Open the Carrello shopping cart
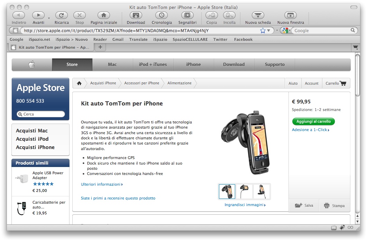This screenshot has height=241, width=367. pyautogui.click(x=336, y=83)
